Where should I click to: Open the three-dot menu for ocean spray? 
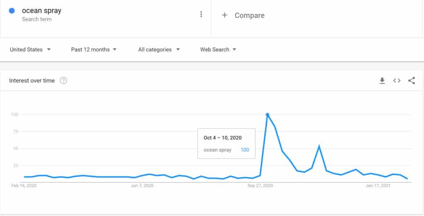coord(201,14)
